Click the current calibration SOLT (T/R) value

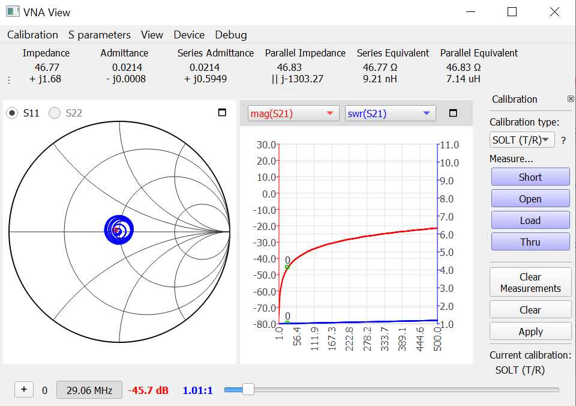click(520, 370)
